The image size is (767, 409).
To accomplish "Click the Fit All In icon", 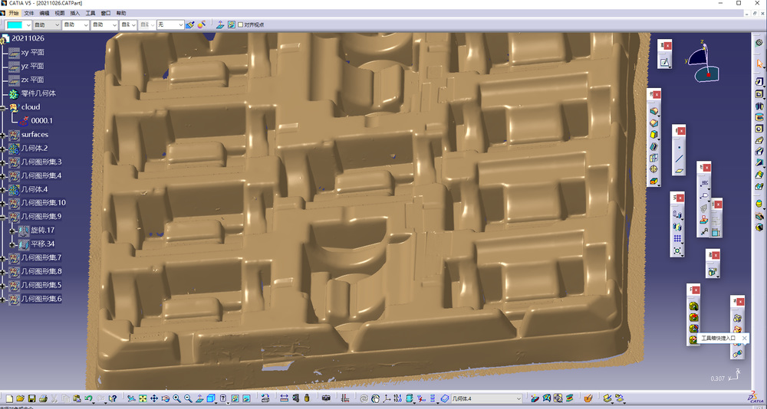I will pos(143,398).
